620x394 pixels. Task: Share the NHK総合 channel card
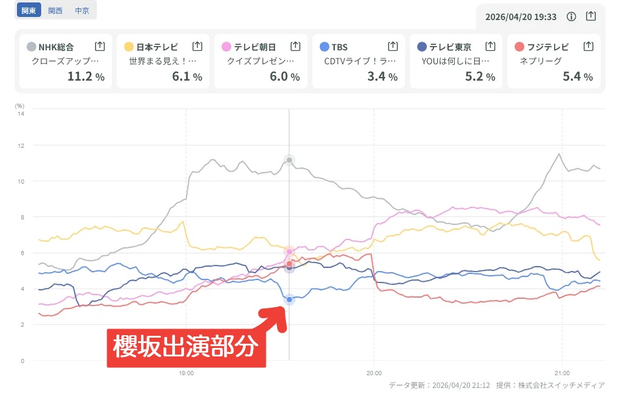[100, 46]
